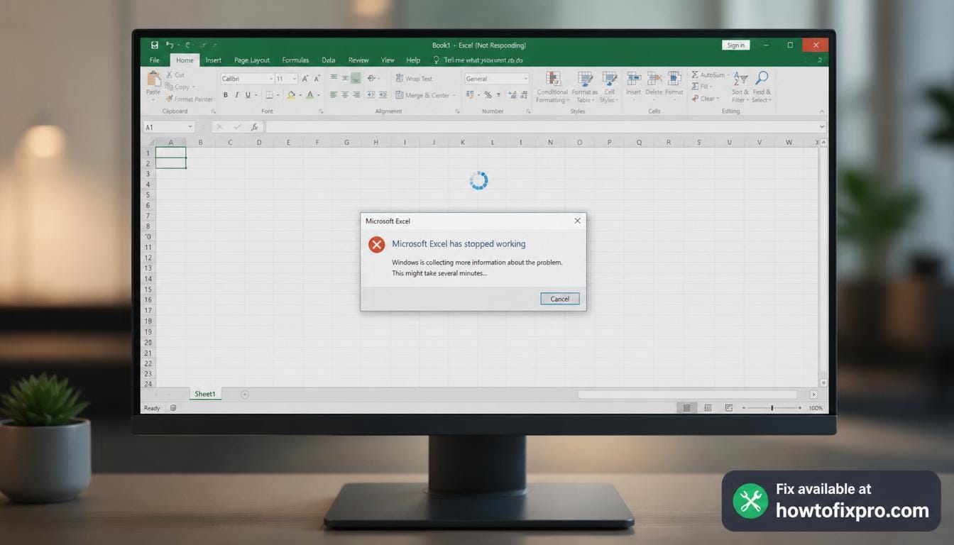Toggle Italic formatting

(x=236, y=95)
